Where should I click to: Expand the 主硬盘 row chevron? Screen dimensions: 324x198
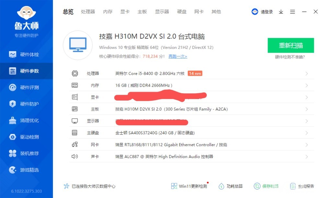coord(307,133)
